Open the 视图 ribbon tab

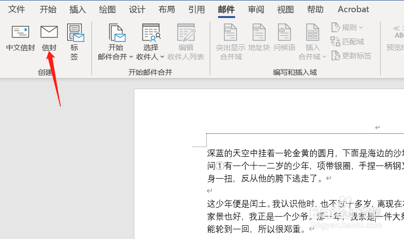point(286,10)
